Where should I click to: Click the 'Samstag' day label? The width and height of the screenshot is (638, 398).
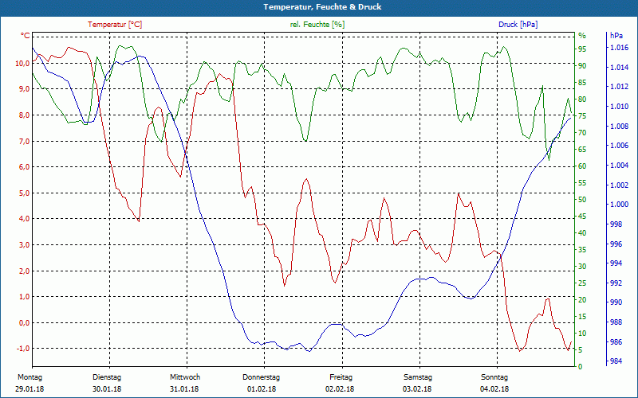click(417, 377)
